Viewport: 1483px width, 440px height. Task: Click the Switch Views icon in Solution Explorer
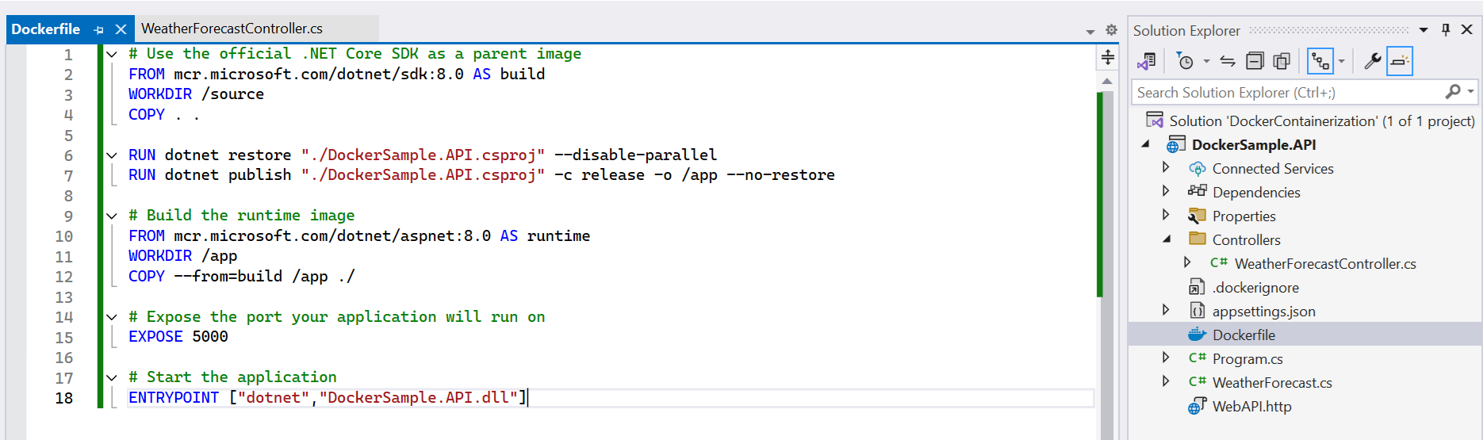[1147, 61]
